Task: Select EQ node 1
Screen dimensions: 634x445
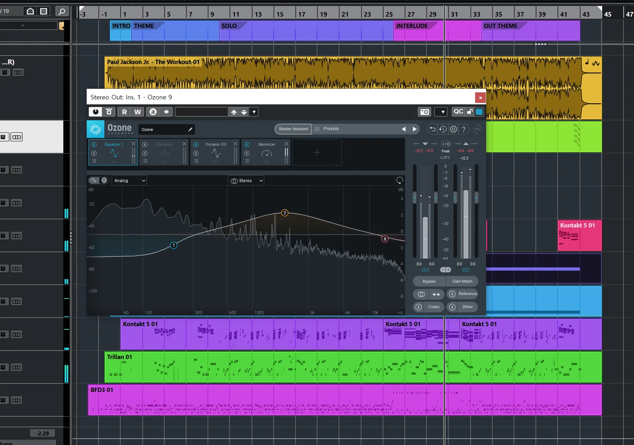Action: click(x=174, y=245)
